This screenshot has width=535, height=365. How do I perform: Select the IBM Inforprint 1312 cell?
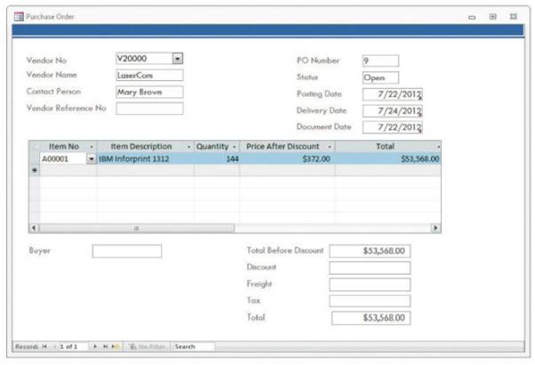pos(146,159)
